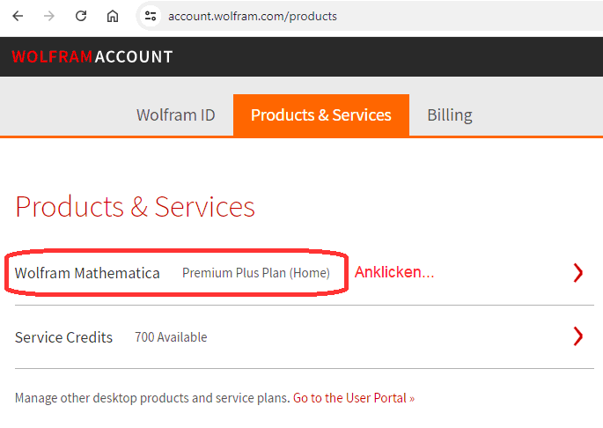The height and width of the screenshot is (428, 603).
Task: Reload the page with the refresh icon
Action: tap(81, 16)
